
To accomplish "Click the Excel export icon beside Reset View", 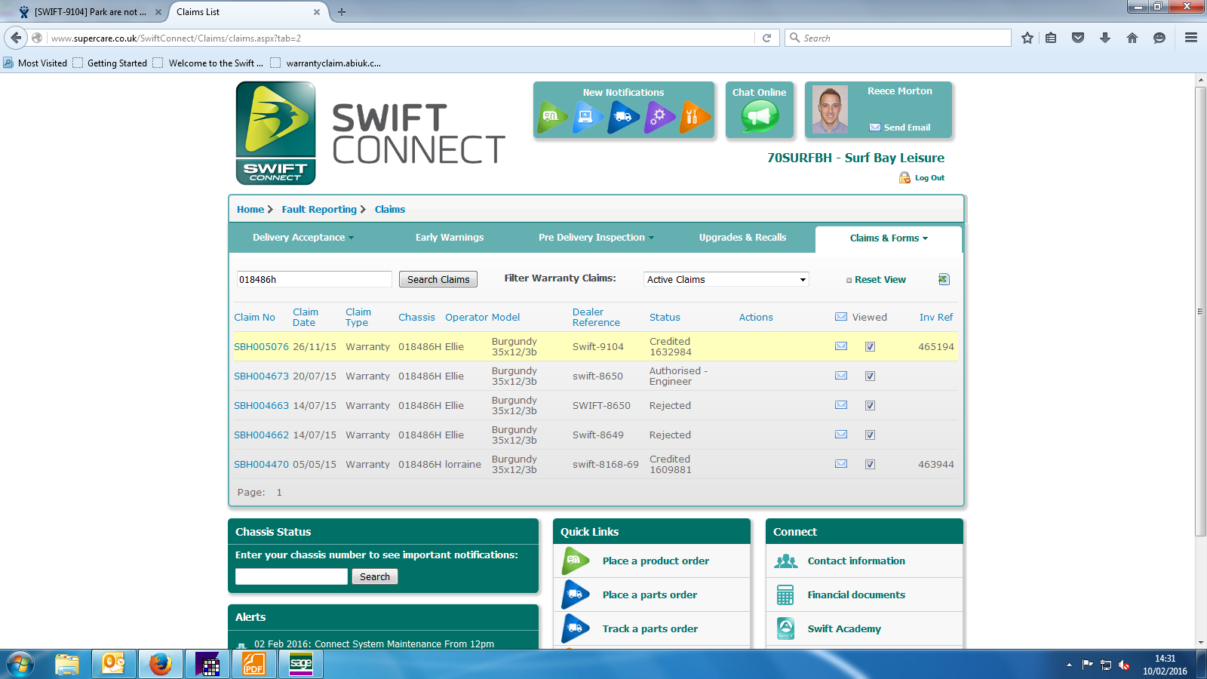I will click(x=943, y=279).
